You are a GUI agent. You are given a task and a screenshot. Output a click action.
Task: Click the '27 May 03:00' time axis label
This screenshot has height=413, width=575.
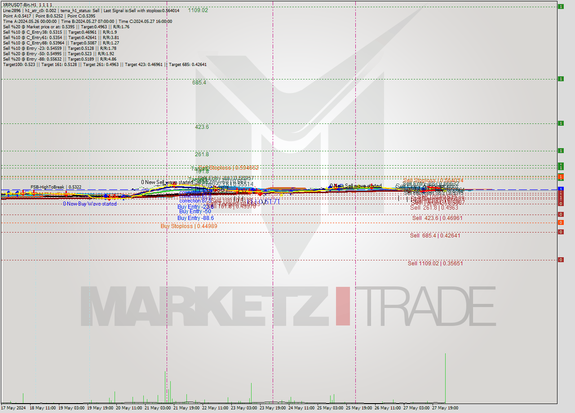[x=416, y=408]
